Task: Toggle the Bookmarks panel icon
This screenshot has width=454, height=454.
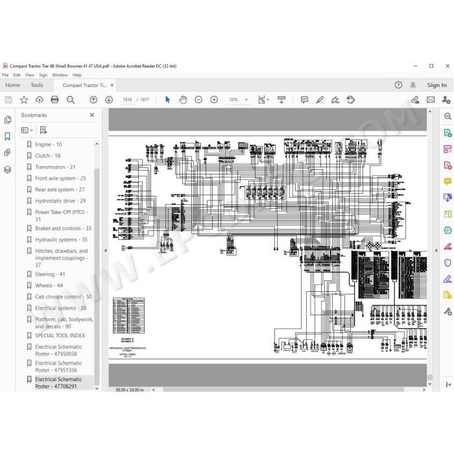Action: click(x=8, y=136)
